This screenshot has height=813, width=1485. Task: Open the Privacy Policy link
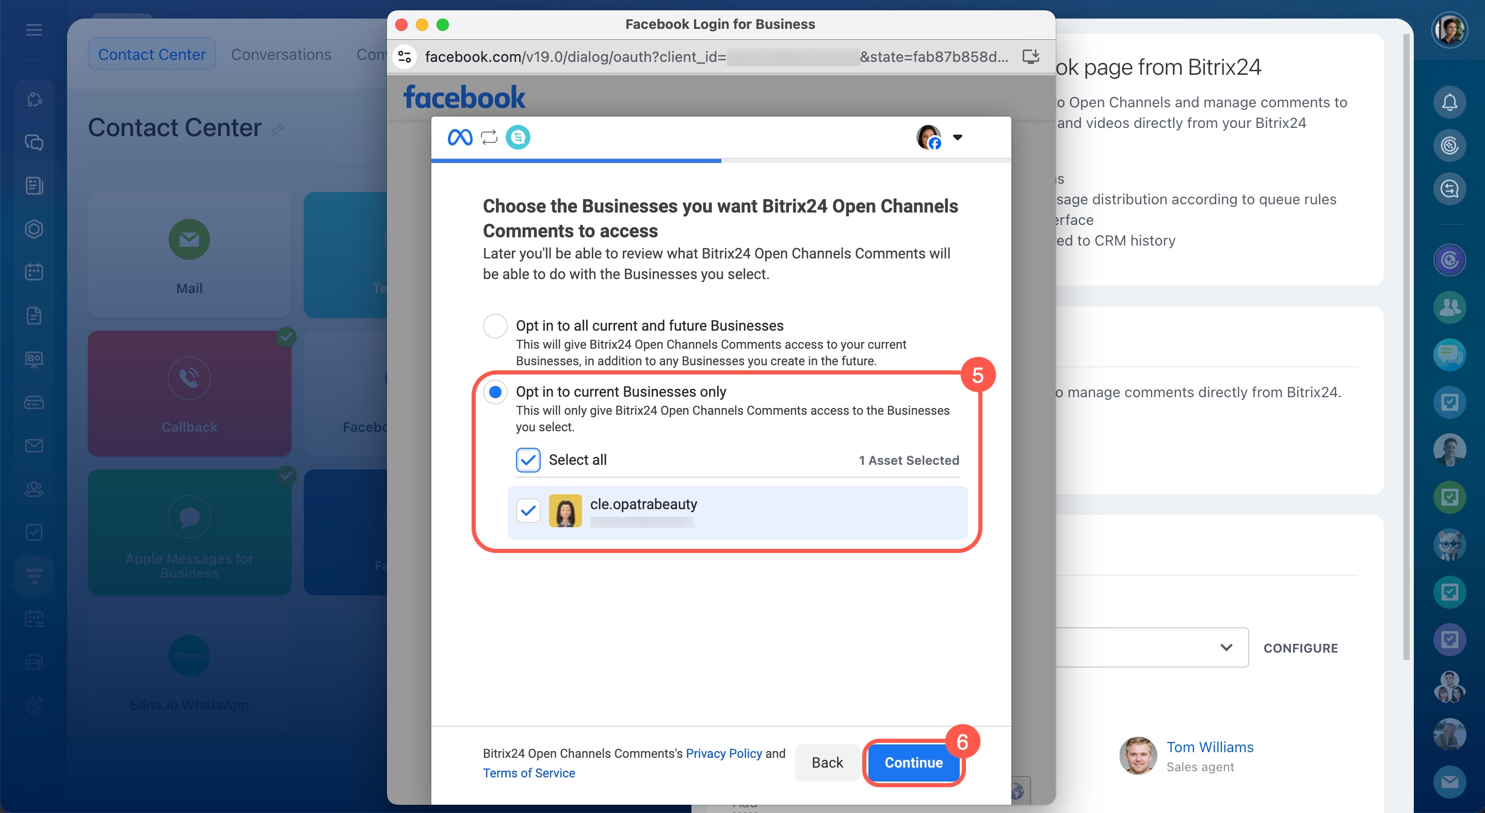pyautogui.click(x=723, y=753)
